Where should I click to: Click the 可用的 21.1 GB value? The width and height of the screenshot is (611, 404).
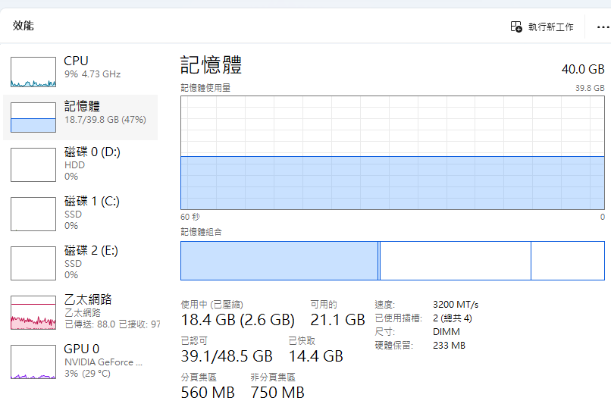337,320
